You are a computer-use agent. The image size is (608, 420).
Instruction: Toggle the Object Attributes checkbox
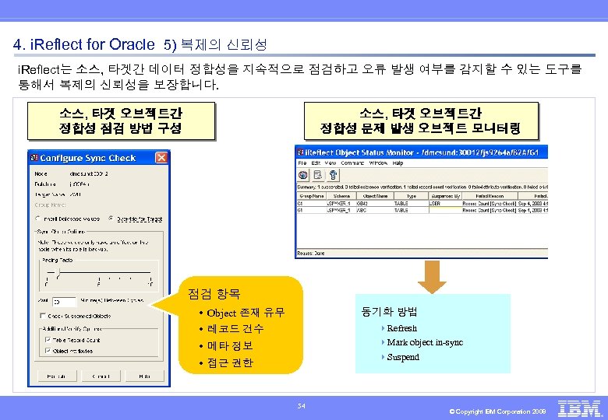click(48, 350)
